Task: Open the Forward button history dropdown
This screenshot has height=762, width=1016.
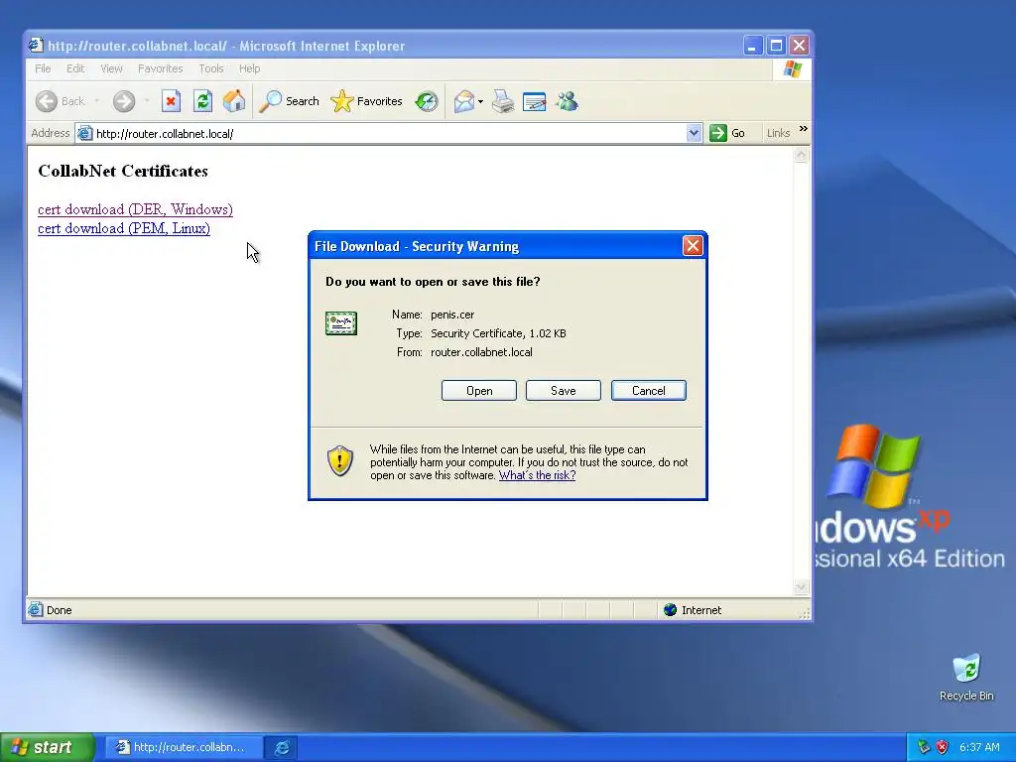Action: point(147,101)
